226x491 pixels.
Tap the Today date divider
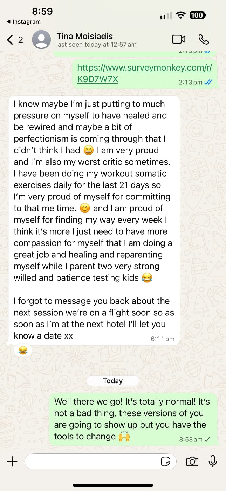(x=112, y=381)
